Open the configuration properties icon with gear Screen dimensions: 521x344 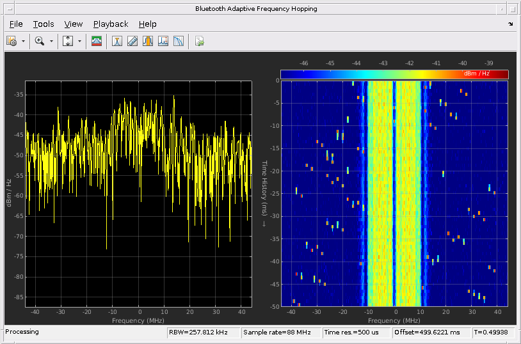click(x=12, y=41)
